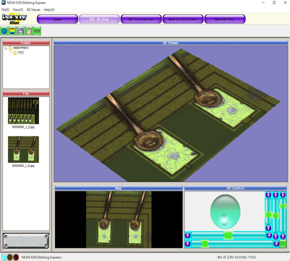Image resolution: width=290 pixels, height=261 pixels.
Task: Click right arrow of the bottom horizontal slider
Action: point(276,244)
